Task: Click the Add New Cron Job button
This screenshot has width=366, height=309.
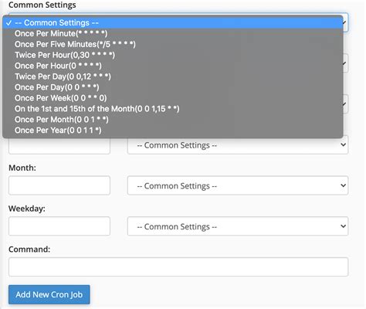Action: (49, 294)
